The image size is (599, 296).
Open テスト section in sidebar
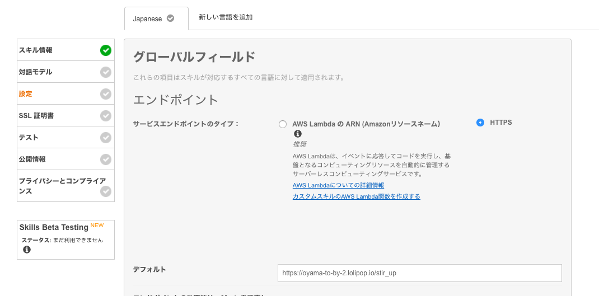pos(65,137)
